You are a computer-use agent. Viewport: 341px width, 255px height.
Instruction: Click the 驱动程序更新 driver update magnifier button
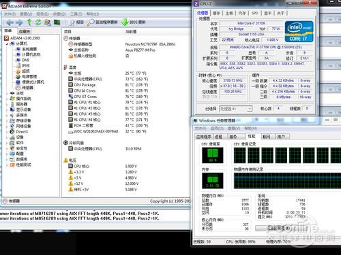pos(102,22)
